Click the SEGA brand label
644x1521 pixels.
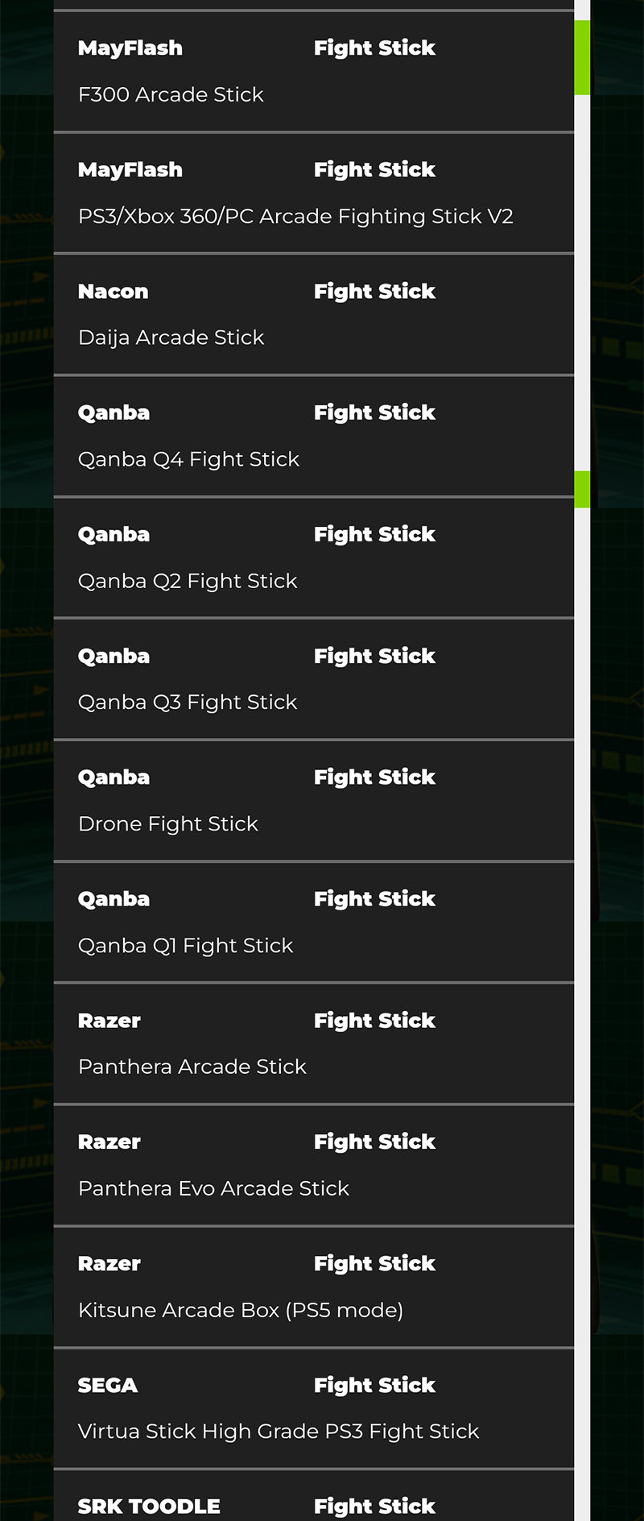tap(108, 1386)
